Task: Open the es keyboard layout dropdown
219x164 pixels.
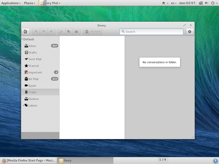Action: point(174,3)
